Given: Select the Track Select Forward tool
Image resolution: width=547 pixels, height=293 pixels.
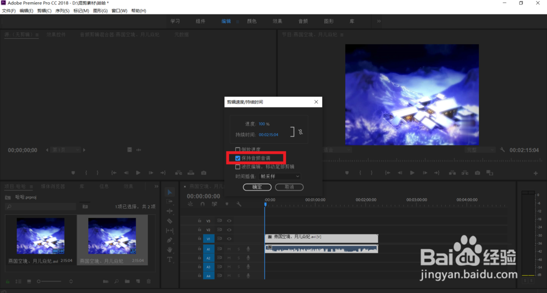Looking at the screenshot, I should [x=170, y=202].
